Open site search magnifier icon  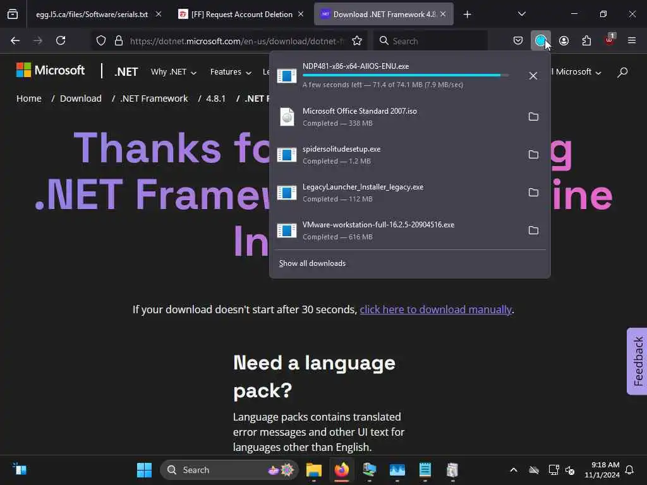coord(622,72)
